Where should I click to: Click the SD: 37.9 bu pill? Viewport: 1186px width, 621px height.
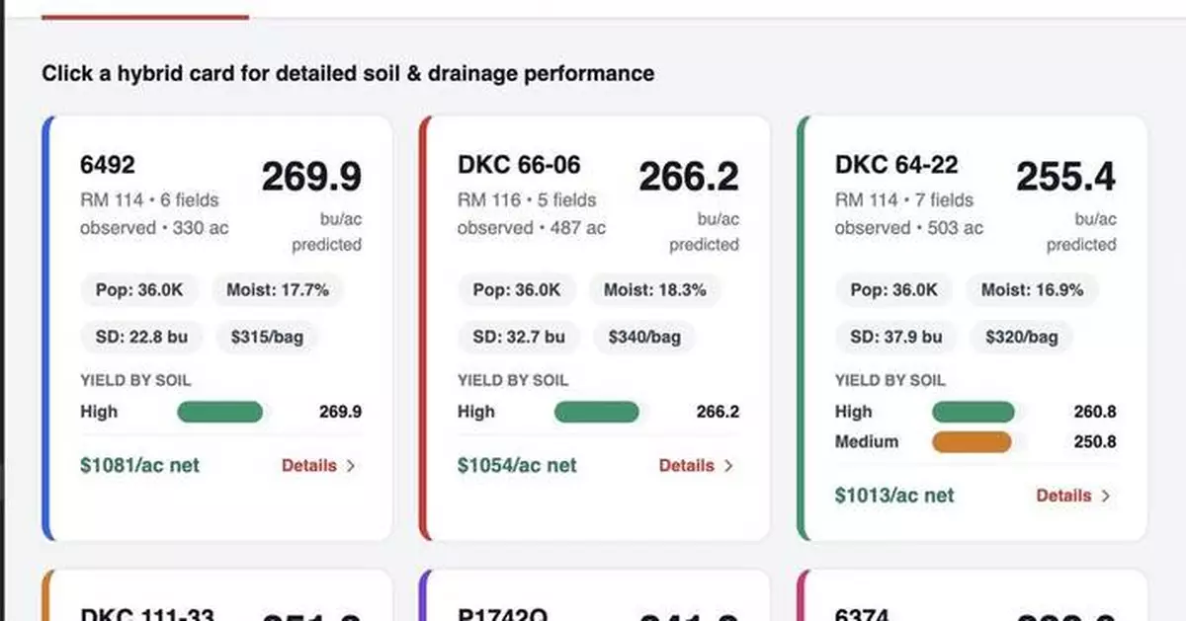[x=895, y=337]
